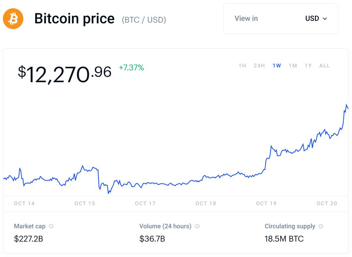Viewport: 352px width, 257px height.
Task: Click the View in label
Action: click(246, 19)
